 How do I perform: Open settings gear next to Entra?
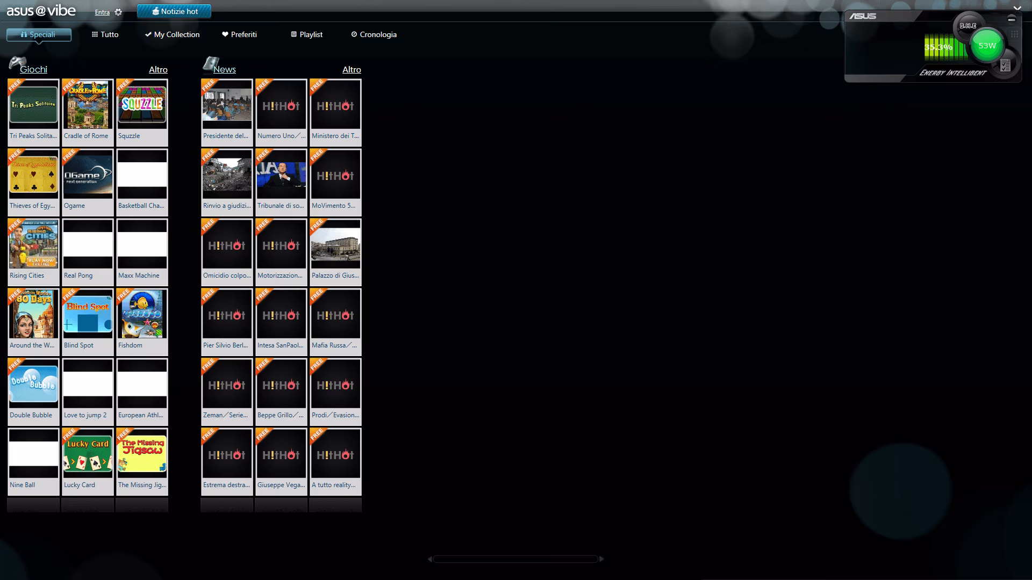coord(118,12)
